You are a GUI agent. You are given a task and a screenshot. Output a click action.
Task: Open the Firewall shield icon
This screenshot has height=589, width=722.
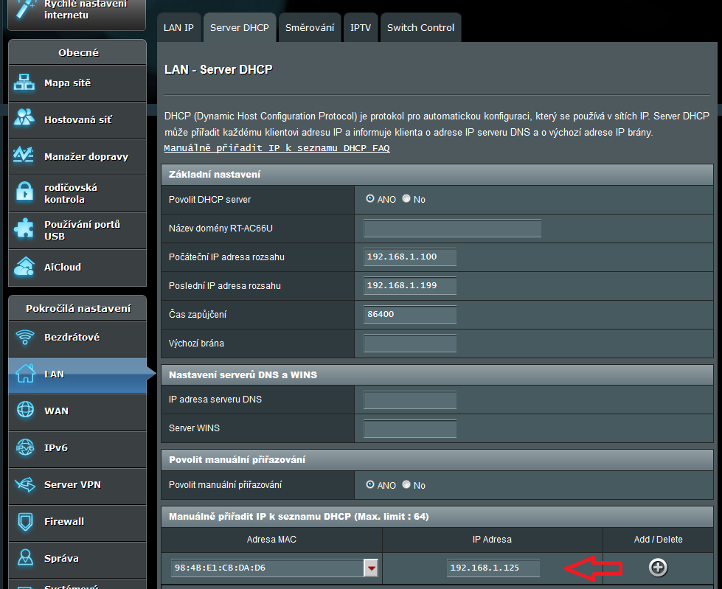click(x=26, y=522)
